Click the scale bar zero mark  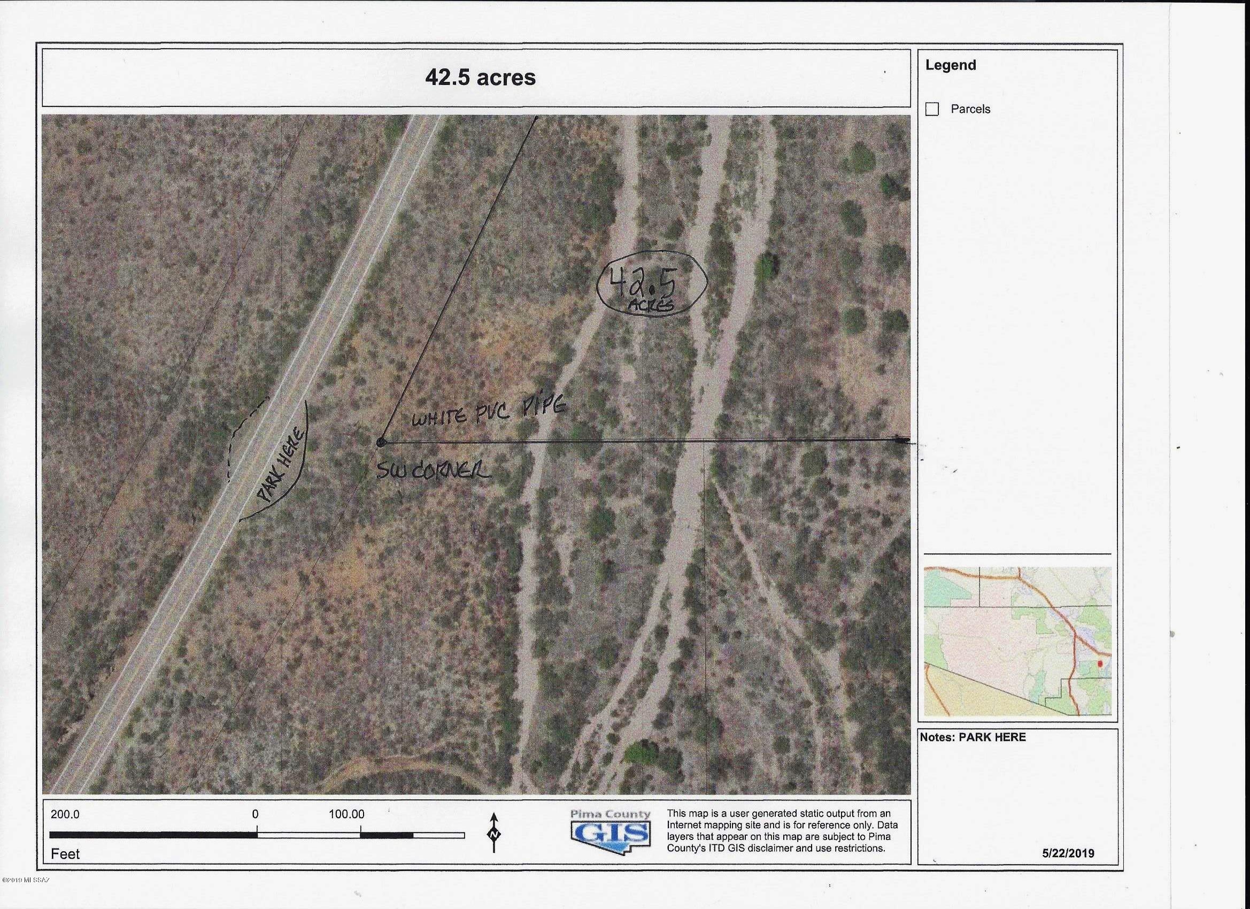pyautogui.click(x=255, y=814)
